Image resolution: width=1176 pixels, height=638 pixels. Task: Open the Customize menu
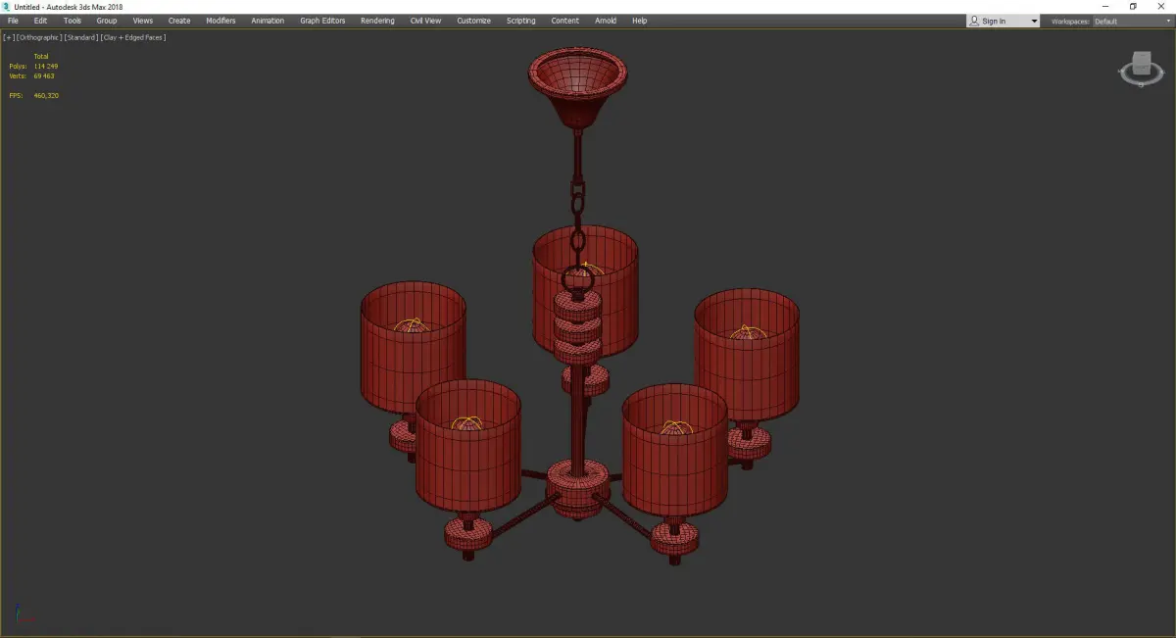point(473,21)
